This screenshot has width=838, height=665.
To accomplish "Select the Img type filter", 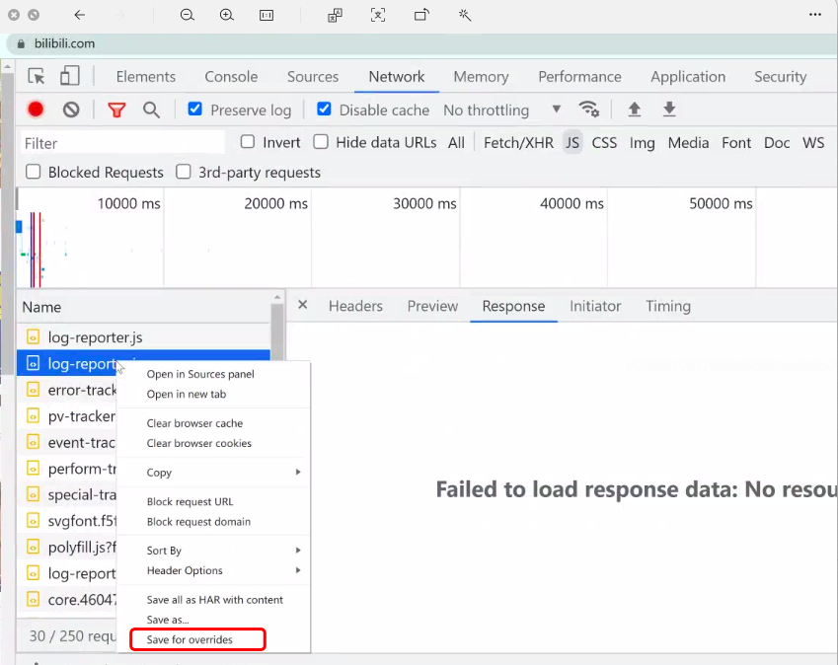I will (x=642, y=143).
